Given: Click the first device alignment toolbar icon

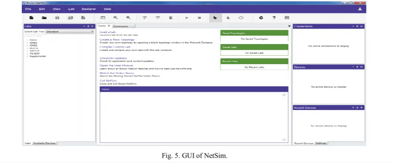Looking at the screenshot, I should point(144,18).
